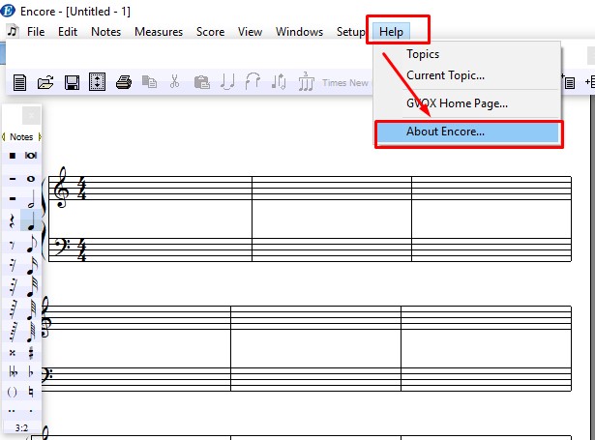Choose the flat accidental in the palette
595x440 pixels.
click(31, 372)
